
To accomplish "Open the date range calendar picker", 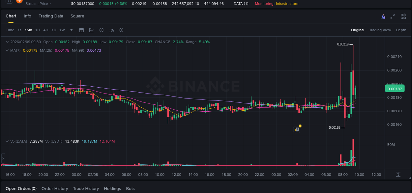I will (x=81, y=30).
